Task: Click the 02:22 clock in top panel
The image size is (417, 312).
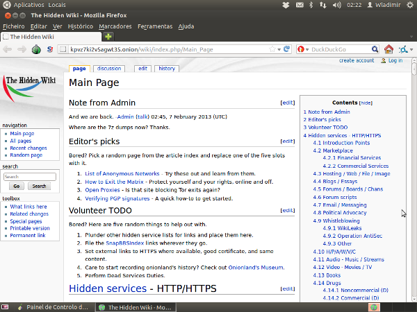Action: pyautogui.click(x=354, y=5)
